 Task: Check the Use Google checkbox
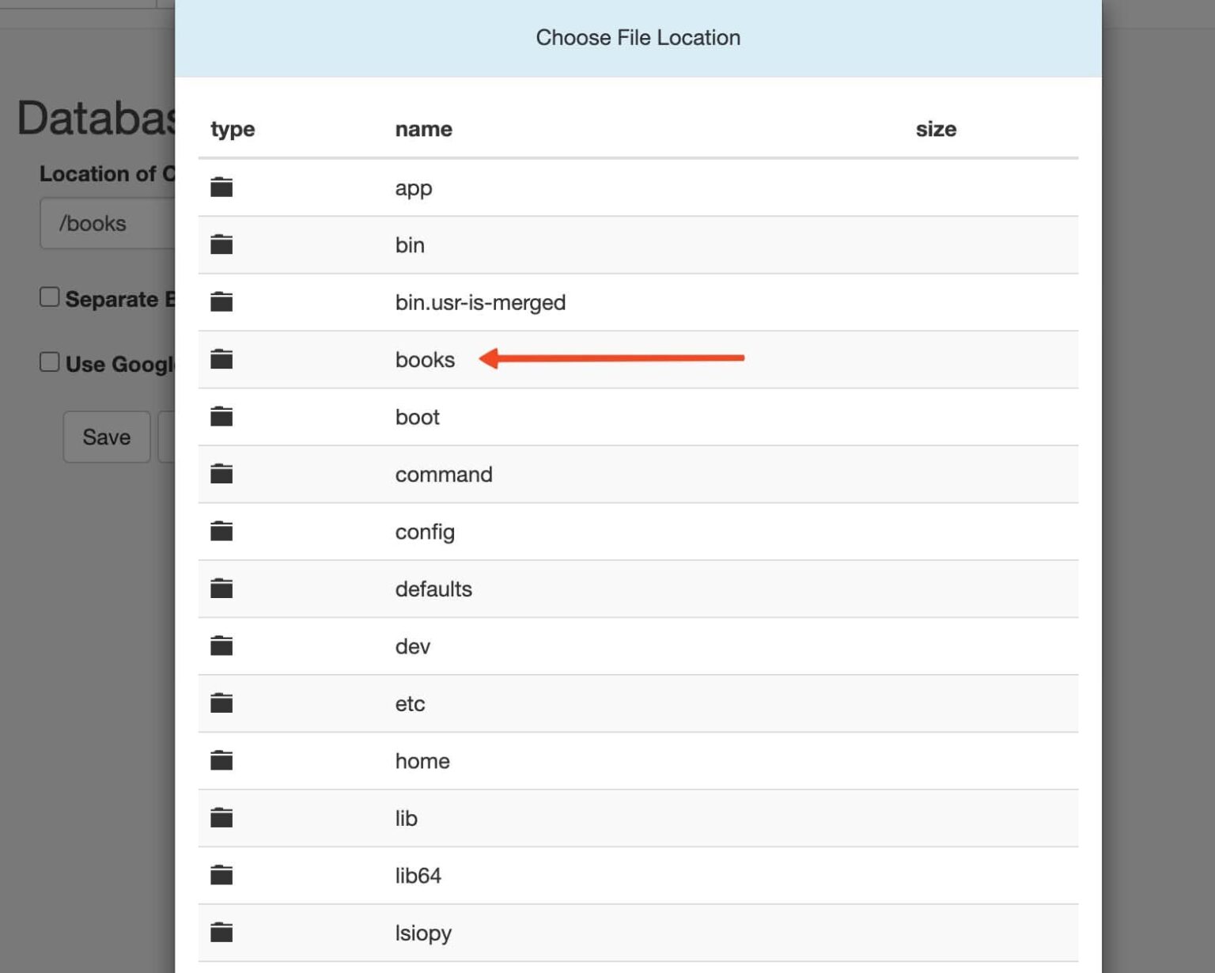(x=49, y=361)
